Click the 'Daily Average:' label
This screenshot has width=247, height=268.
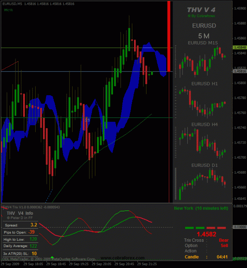point(16,246)
